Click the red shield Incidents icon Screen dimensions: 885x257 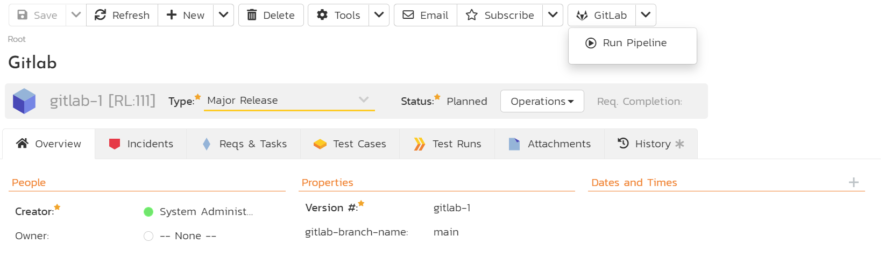(115, 144)
